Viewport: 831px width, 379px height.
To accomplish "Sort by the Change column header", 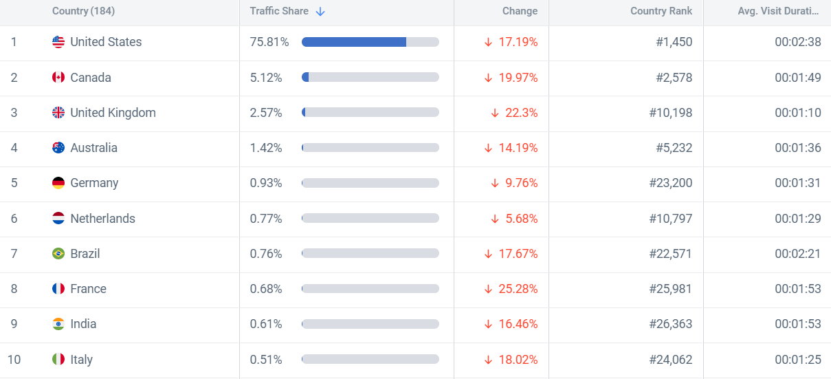I will [x=520, y=11].
